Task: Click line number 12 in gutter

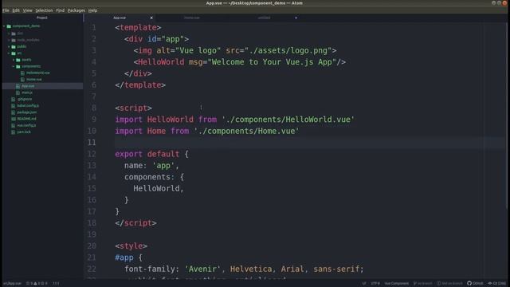Action: click(92, 154)
